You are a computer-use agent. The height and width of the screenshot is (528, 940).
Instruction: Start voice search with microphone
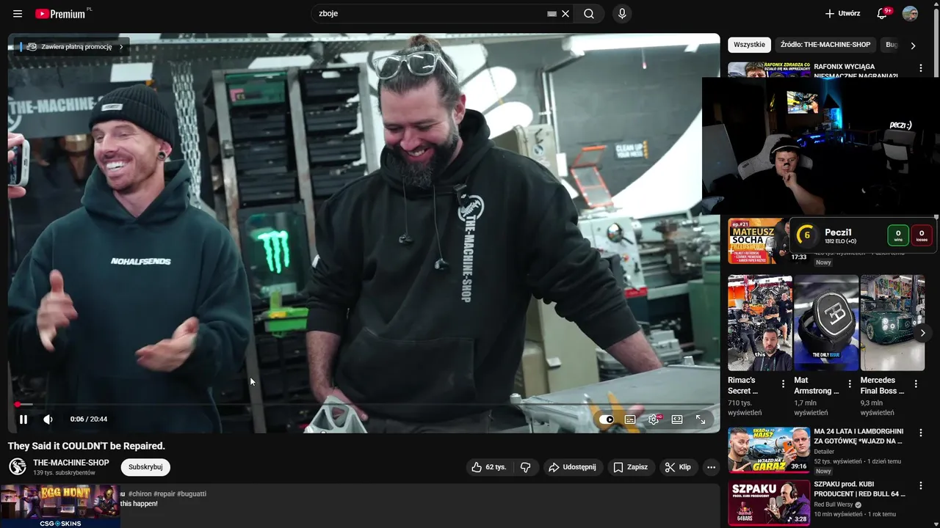[x=622, y=14]
